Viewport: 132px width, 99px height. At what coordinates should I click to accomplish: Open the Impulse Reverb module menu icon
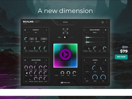tap(84, 30)
